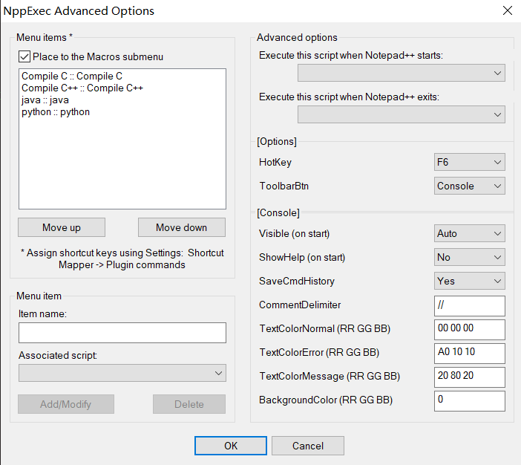
Task: Open ShowHelp (on start) dropdown
Action: (x=469, y=257)
